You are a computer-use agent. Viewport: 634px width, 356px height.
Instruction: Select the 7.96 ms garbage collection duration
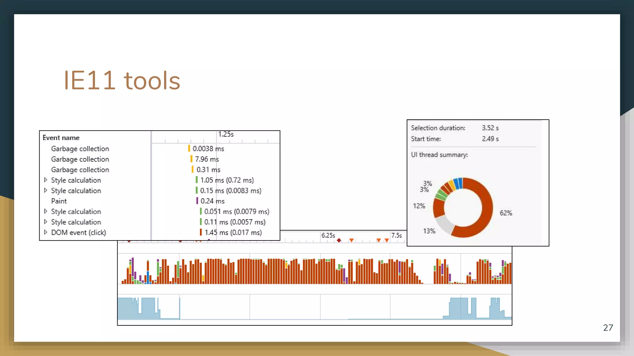coord(207,159)
